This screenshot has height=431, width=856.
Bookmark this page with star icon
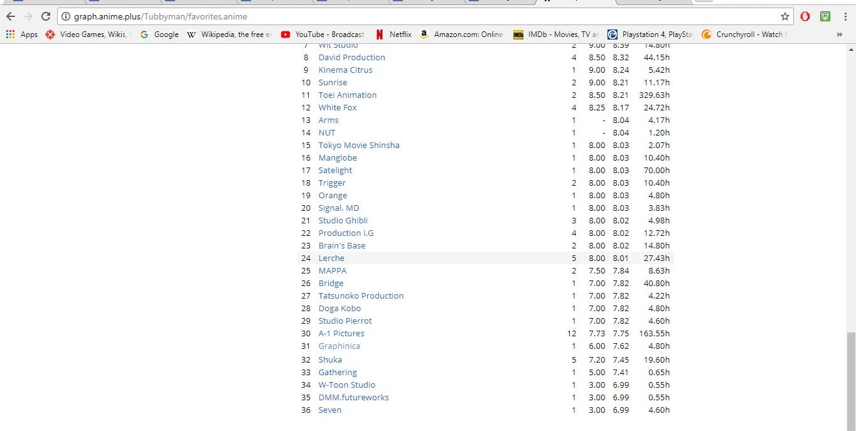click(x=784, y=16)
